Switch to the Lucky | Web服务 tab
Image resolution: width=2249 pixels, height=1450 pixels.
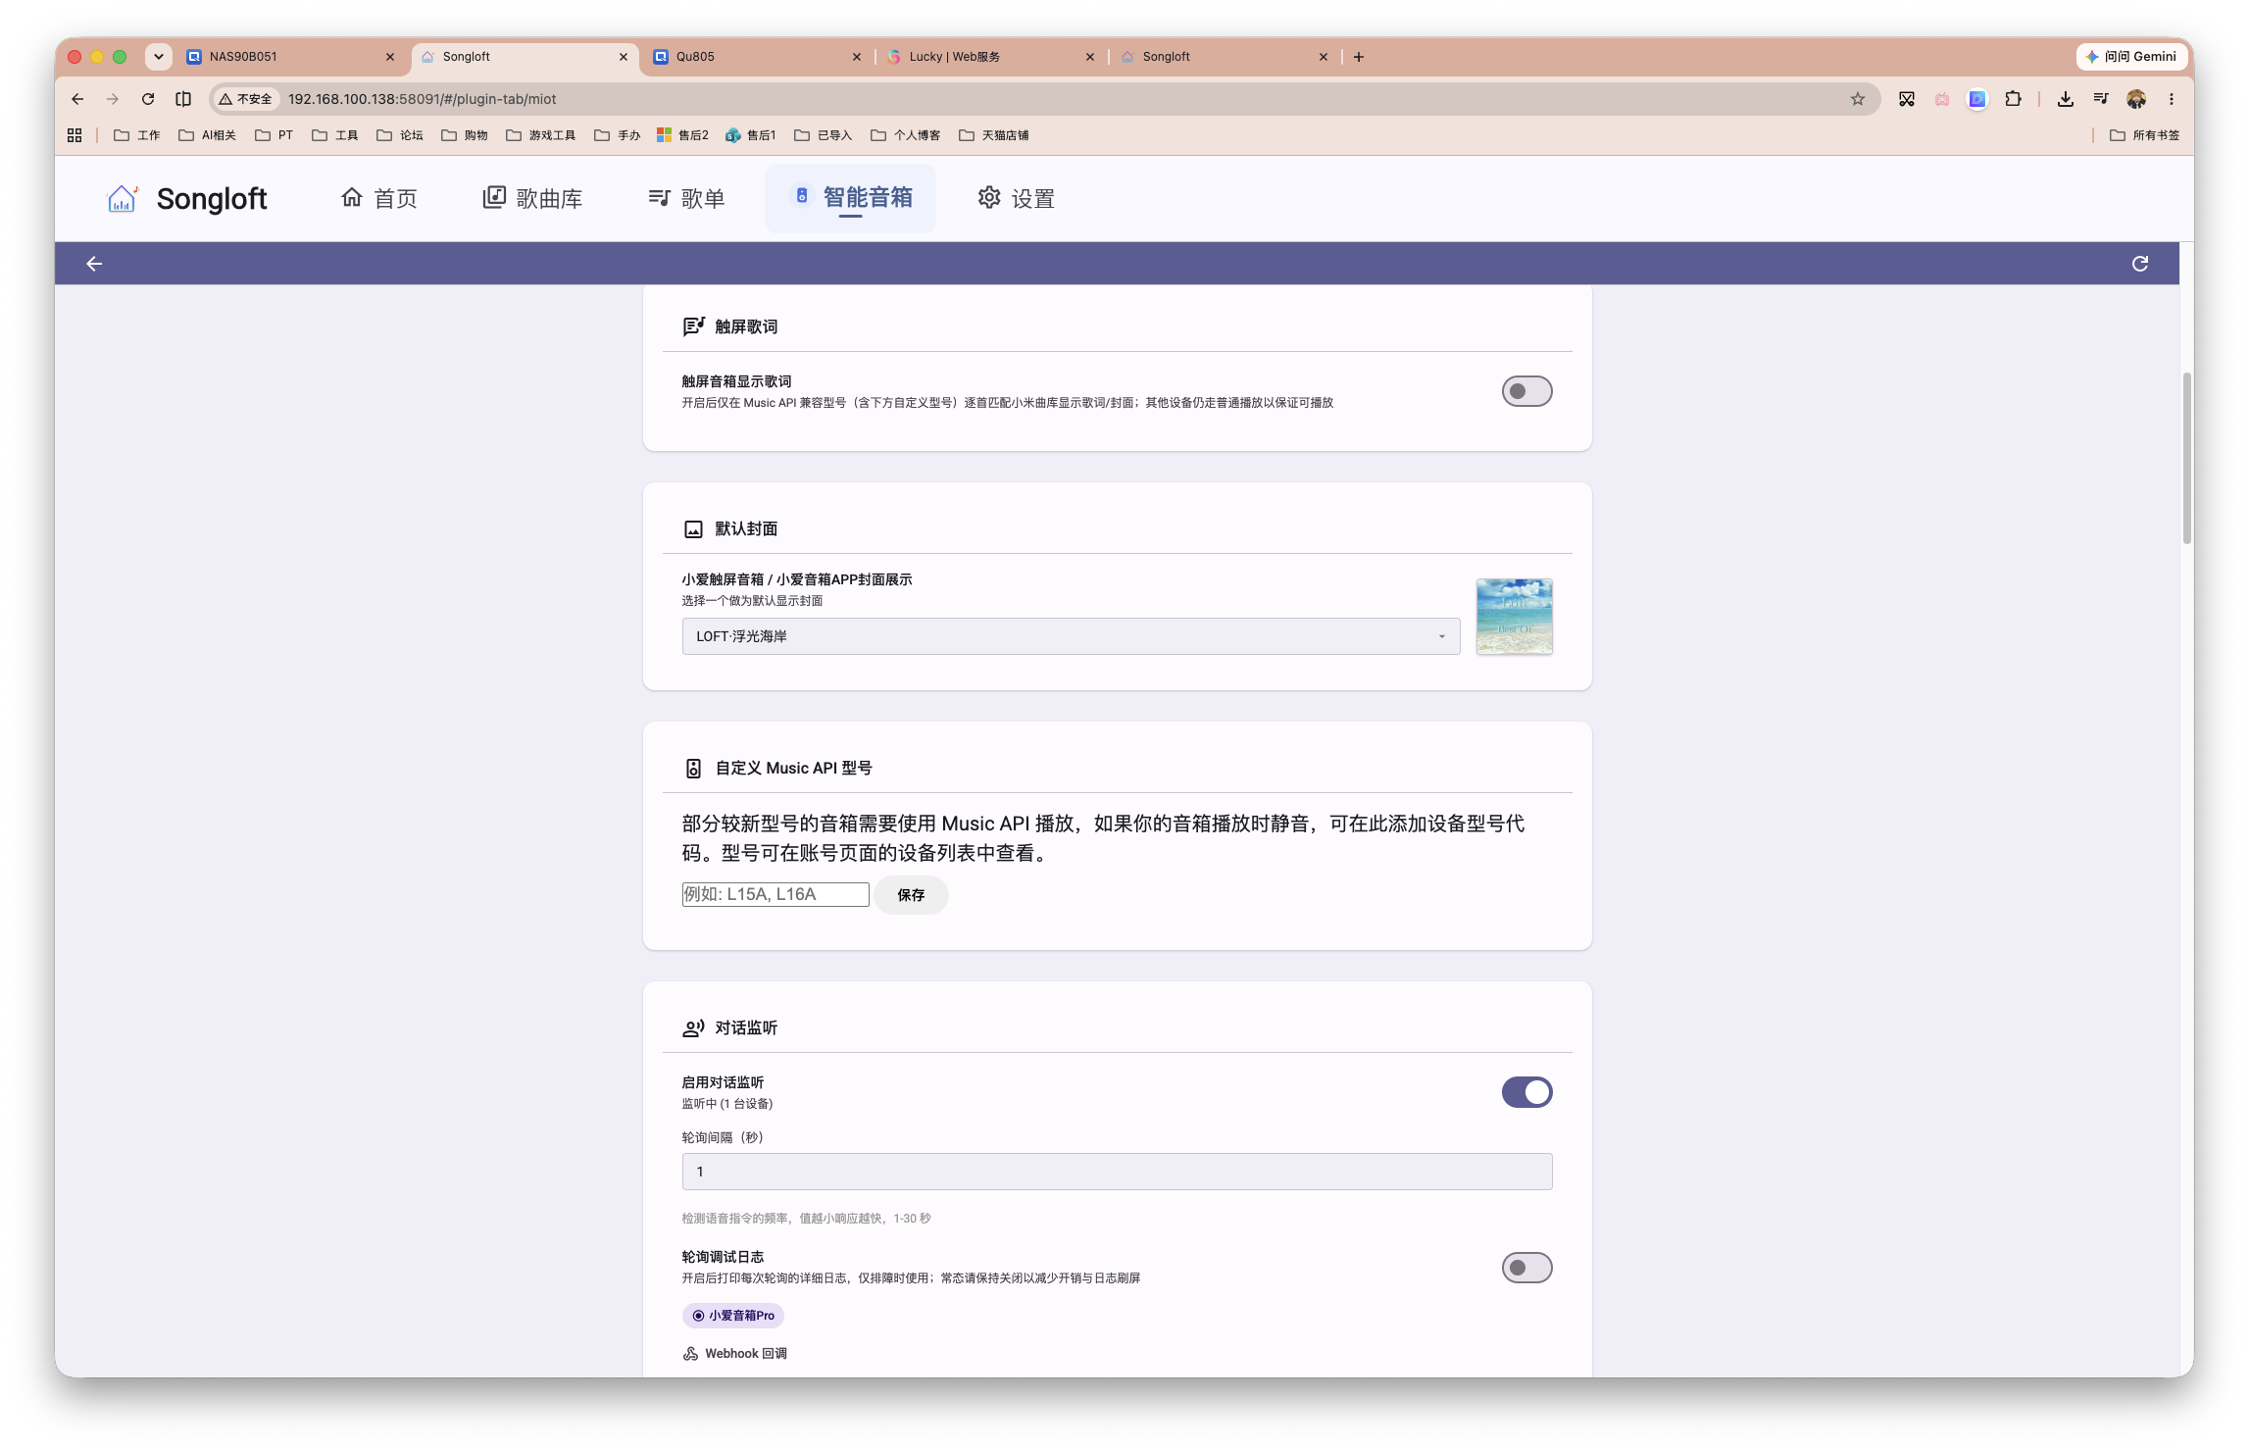coord(990,57)
